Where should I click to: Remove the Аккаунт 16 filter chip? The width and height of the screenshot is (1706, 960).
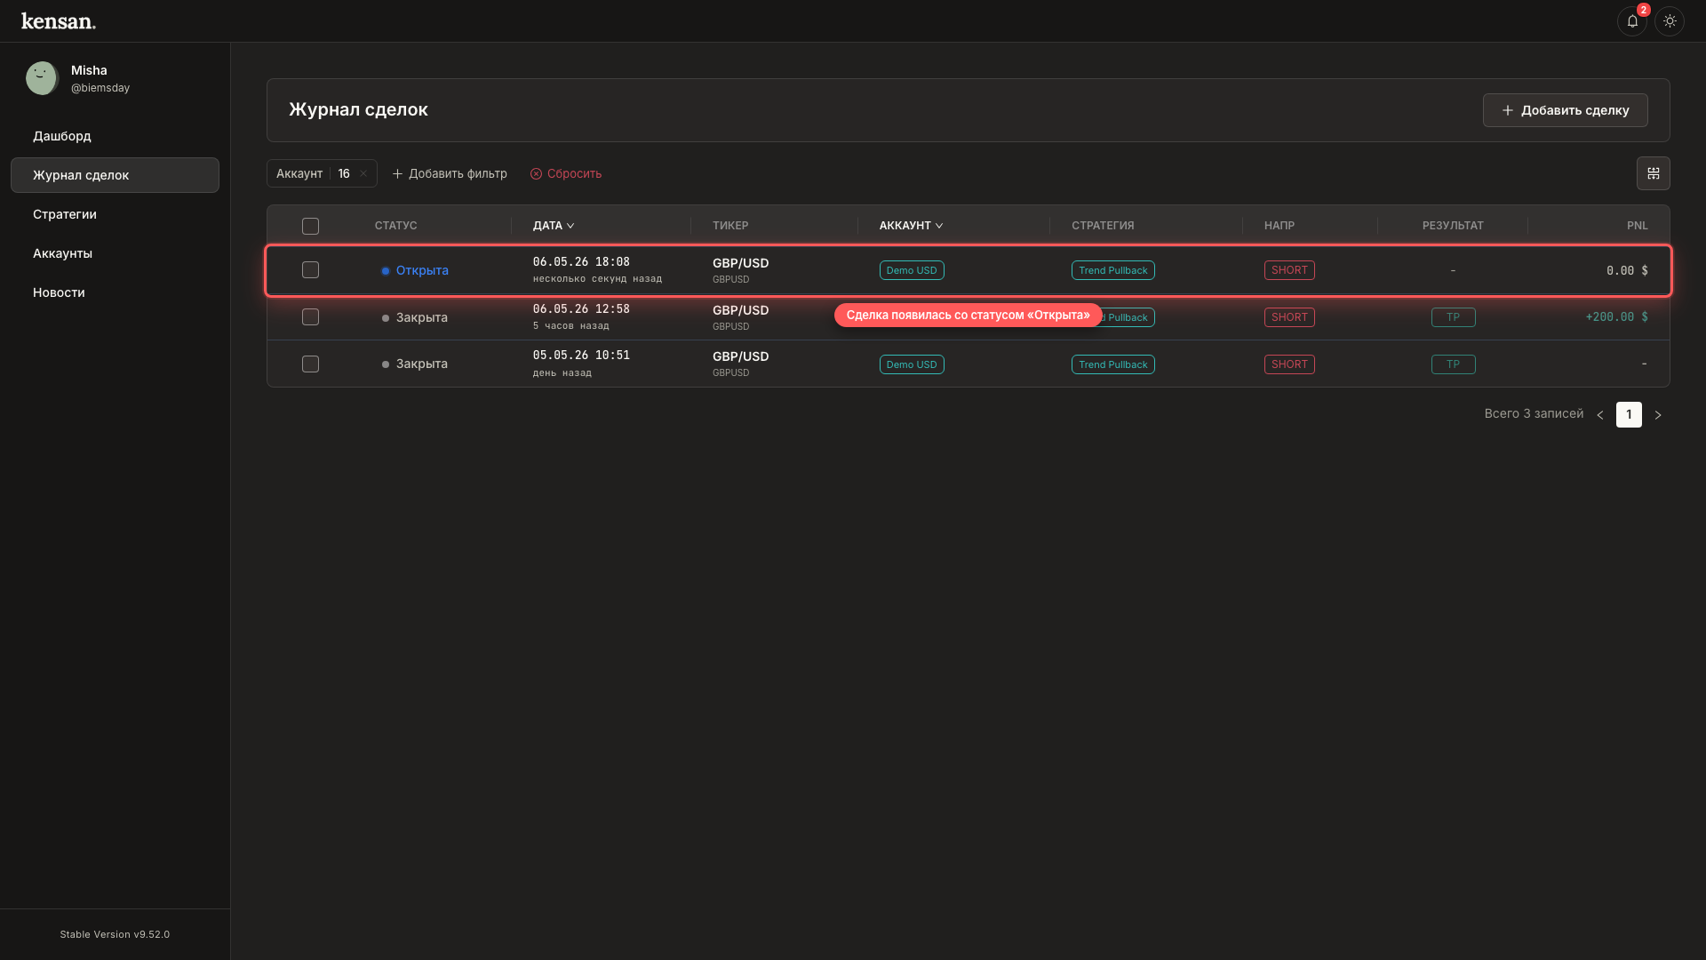click(x=363, y=173)
